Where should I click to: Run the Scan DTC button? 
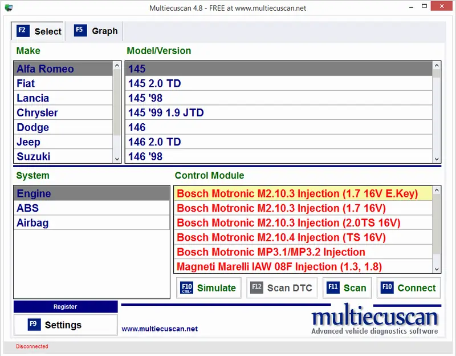[282, 288]
